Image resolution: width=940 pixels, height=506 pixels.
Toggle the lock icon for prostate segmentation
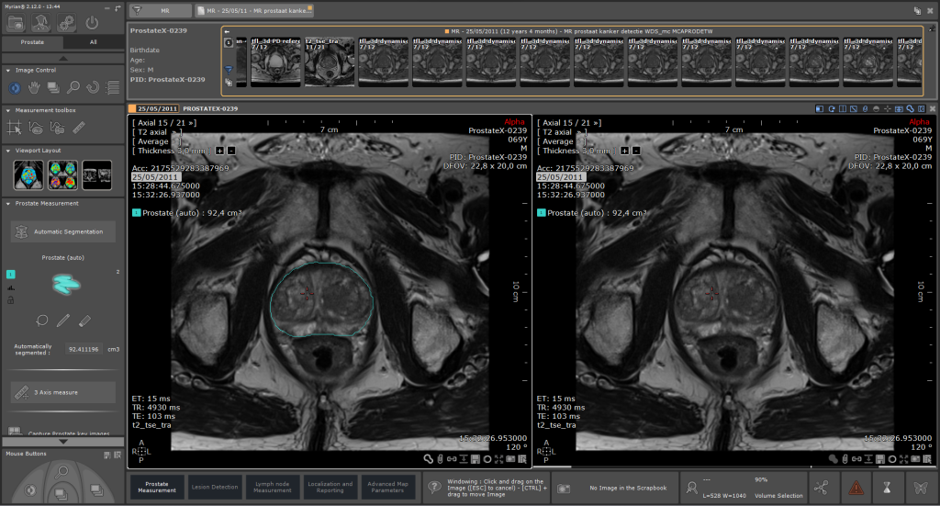11,298
